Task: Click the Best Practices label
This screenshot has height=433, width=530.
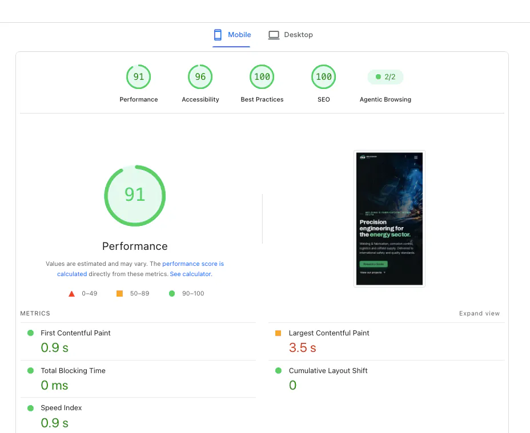Action: pos(262,99)
